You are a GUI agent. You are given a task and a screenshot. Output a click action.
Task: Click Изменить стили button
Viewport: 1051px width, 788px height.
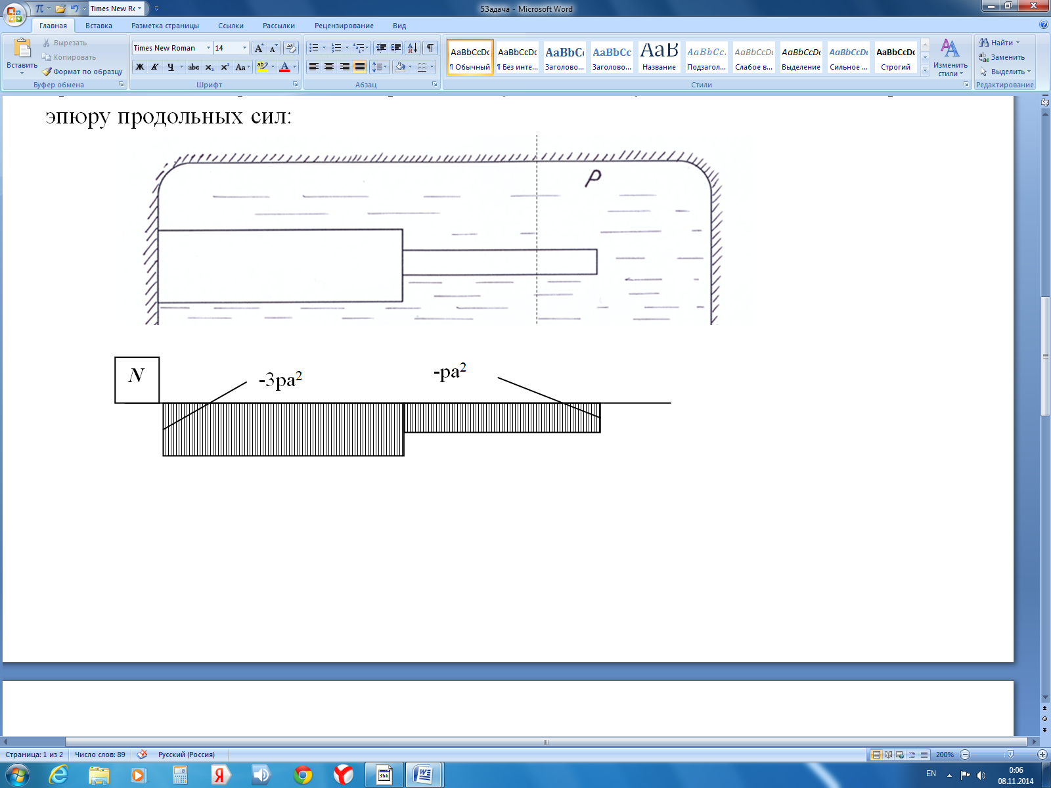click(950, 58)
